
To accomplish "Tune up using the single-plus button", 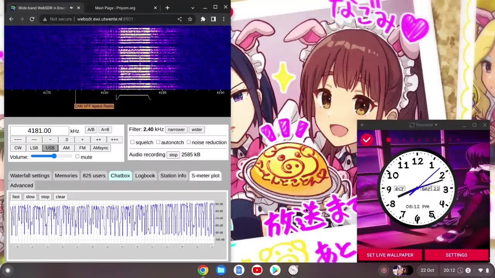I will (82, 140).
